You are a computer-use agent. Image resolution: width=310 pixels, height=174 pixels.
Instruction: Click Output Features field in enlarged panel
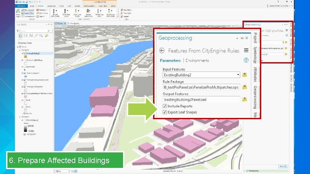[201, 100]
